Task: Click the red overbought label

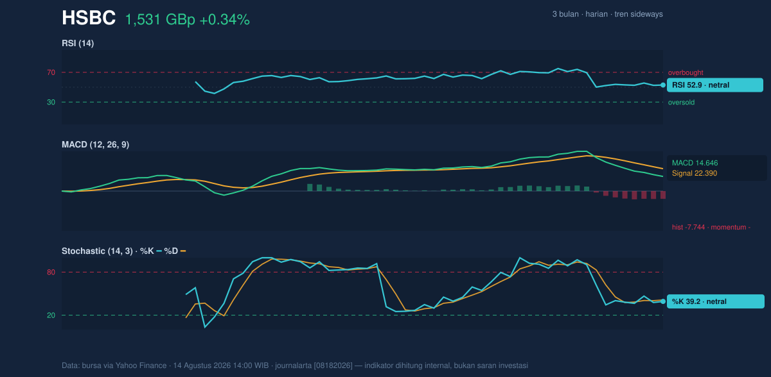Action: pyautogui.click(x=686, y=72)
